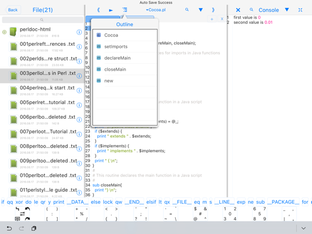
Task: Click the file search field
Action: pos(42,20)
